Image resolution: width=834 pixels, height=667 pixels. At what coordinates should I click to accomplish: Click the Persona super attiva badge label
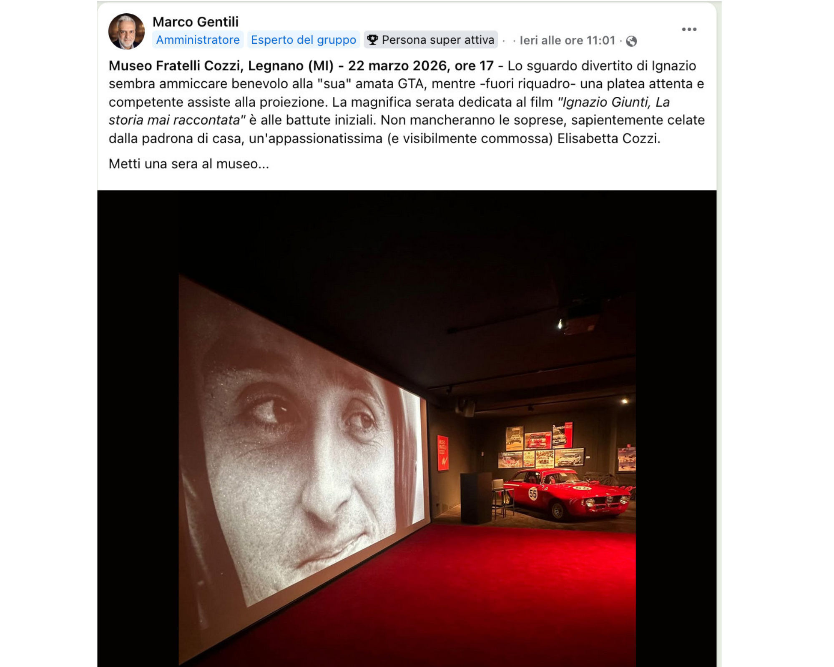point(438,40)
